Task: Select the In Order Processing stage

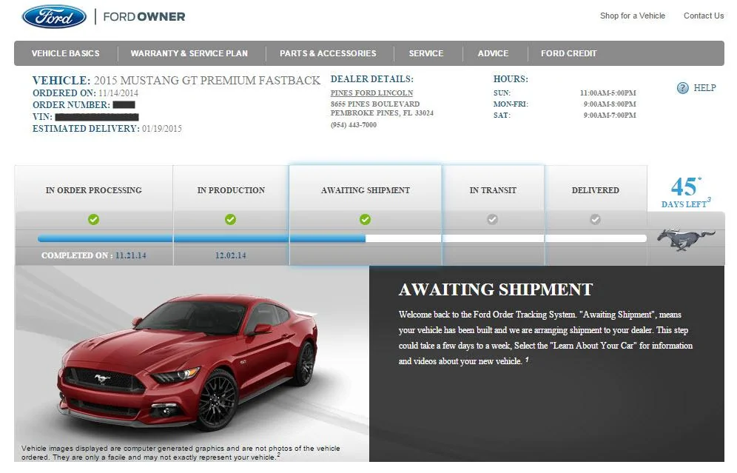Action: 93,190
